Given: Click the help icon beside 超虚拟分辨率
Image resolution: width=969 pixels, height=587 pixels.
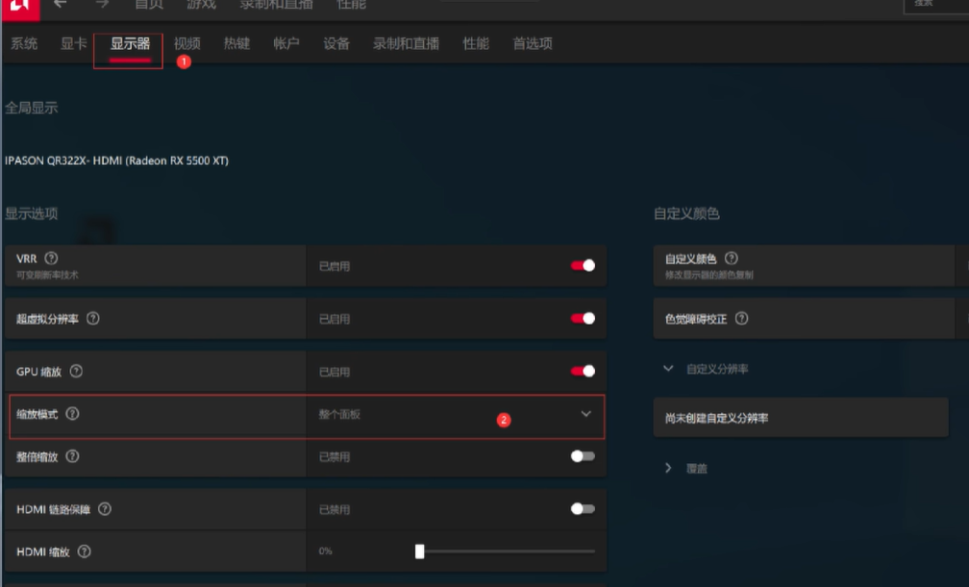Looking at the screenshot, I should pos(93,318).
